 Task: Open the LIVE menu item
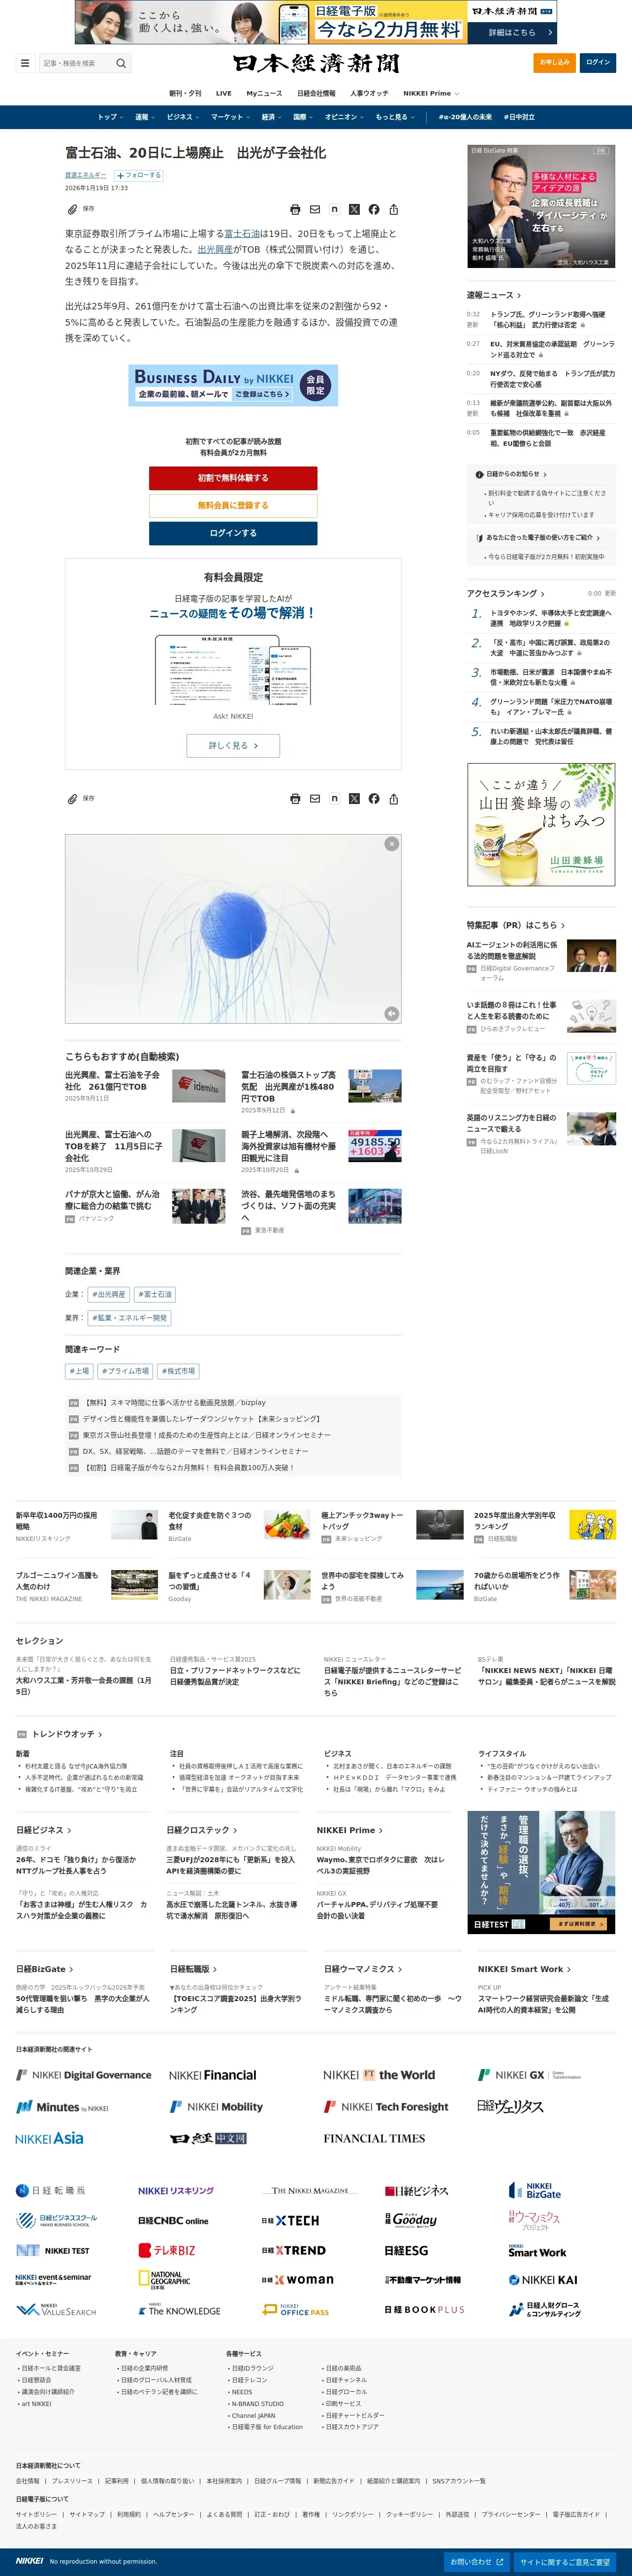[223, 93]
